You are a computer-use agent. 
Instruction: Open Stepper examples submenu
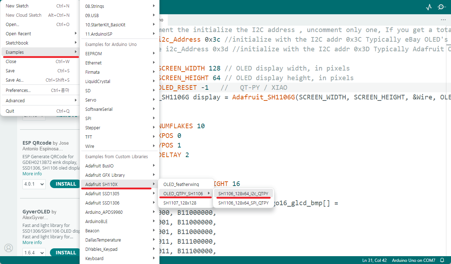(120, 128)
